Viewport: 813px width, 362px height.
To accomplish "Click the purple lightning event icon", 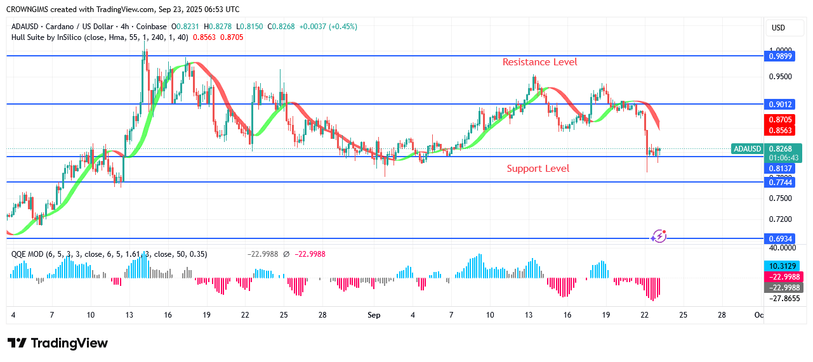I will tap(659, 236).
